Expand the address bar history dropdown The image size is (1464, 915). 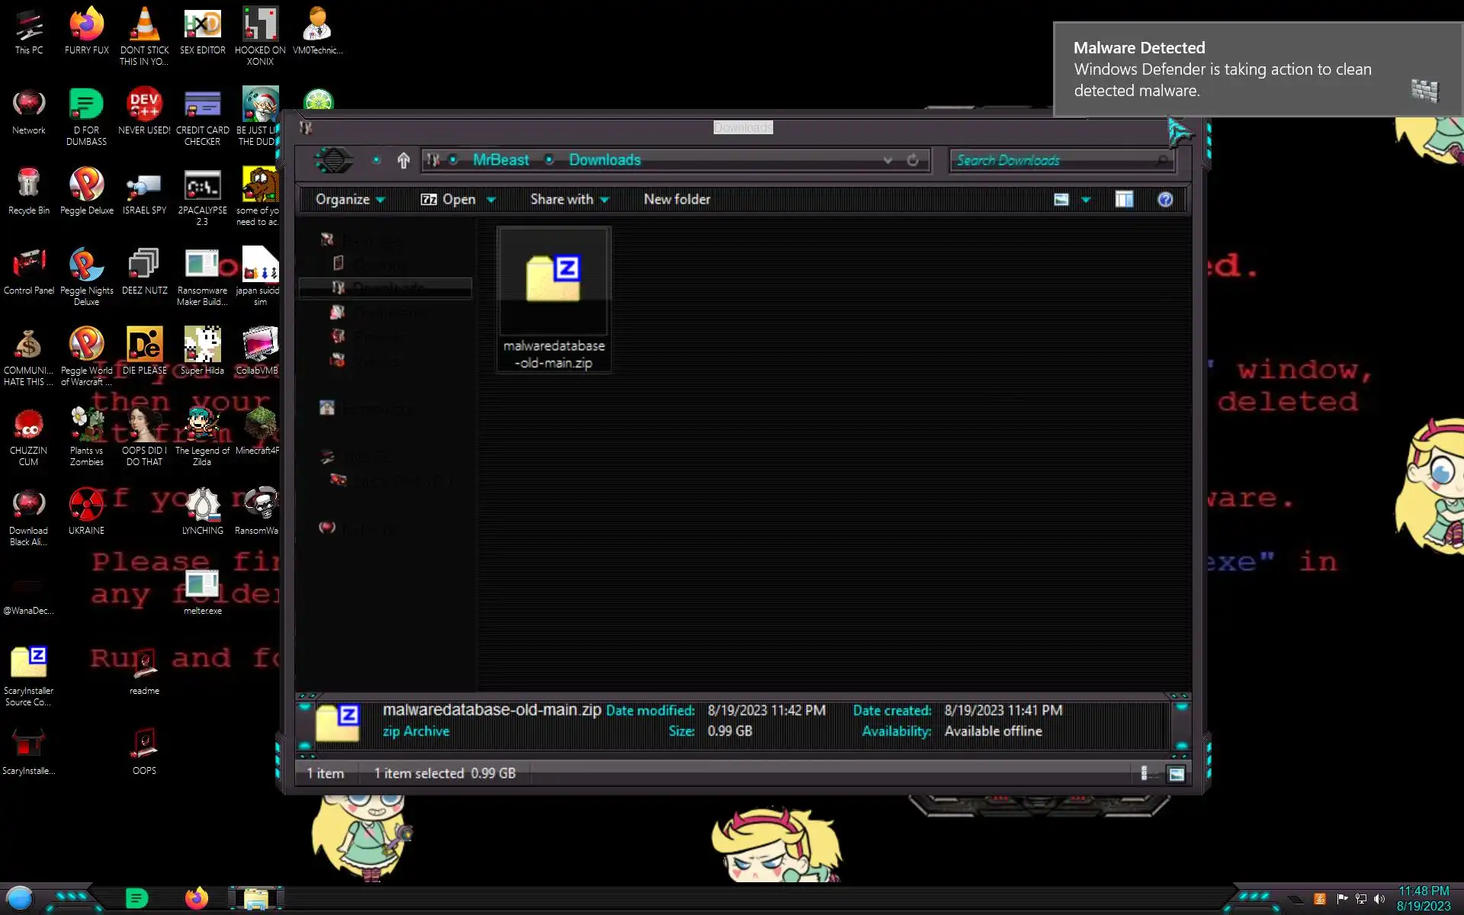(x=888, y=160)
